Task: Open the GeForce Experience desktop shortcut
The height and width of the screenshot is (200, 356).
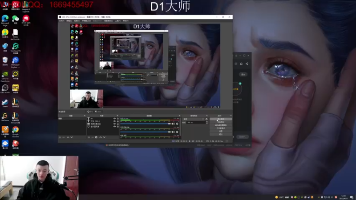Action: click(5, 76)
